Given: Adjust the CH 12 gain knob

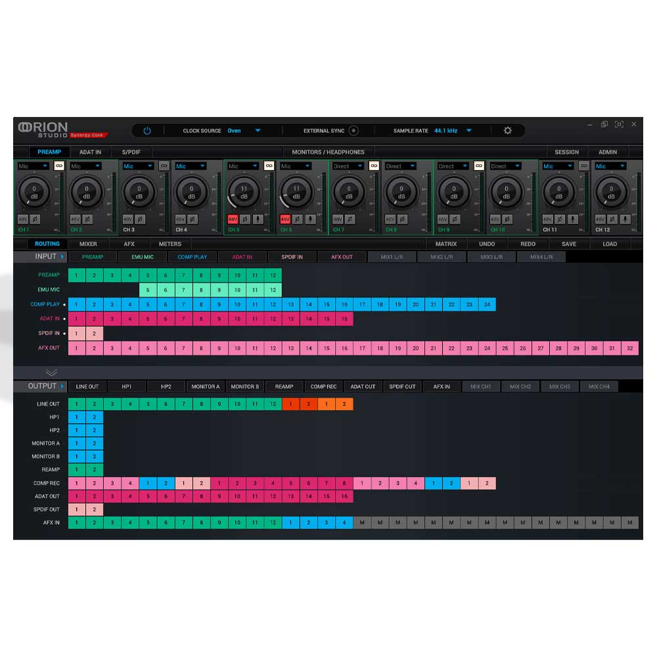Looking at the screenshot, I should [x=611, y=193].
